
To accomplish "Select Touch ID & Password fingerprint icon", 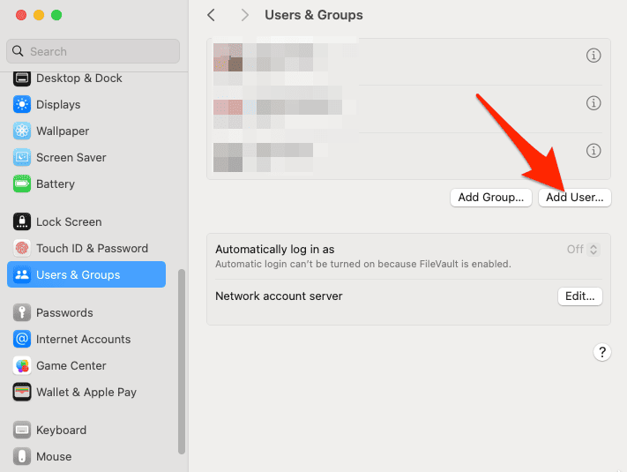I will pyautogui.click(x=22, y=249).
